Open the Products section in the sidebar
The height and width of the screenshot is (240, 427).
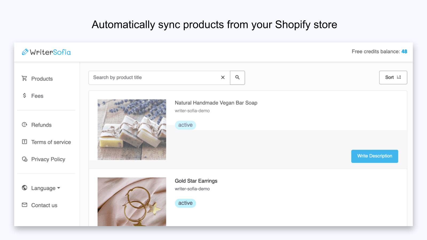[42, 78]
